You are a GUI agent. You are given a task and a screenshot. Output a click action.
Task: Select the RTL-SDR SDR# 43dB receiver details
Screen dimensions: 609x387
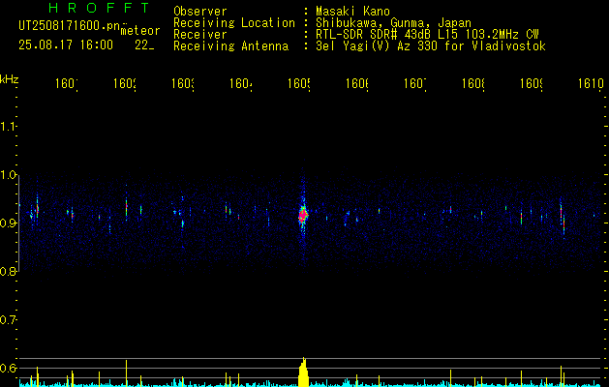tap(427, 35)
